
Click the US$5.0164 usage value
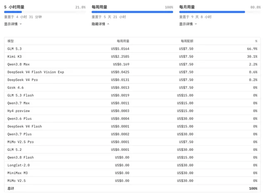tap(120, 49)
